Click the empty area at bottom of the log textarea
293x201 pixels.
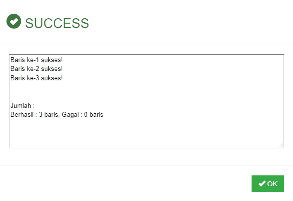(x=146, y=133)
